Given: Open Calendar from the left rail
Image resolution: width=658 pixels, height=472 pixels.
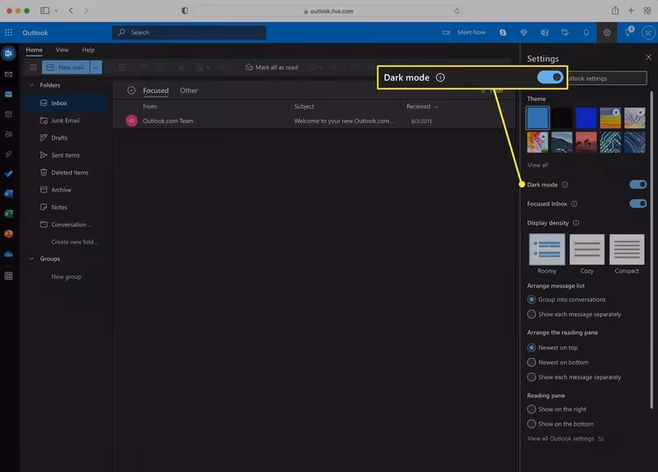Looking at the screenshot, I should 9,114.
